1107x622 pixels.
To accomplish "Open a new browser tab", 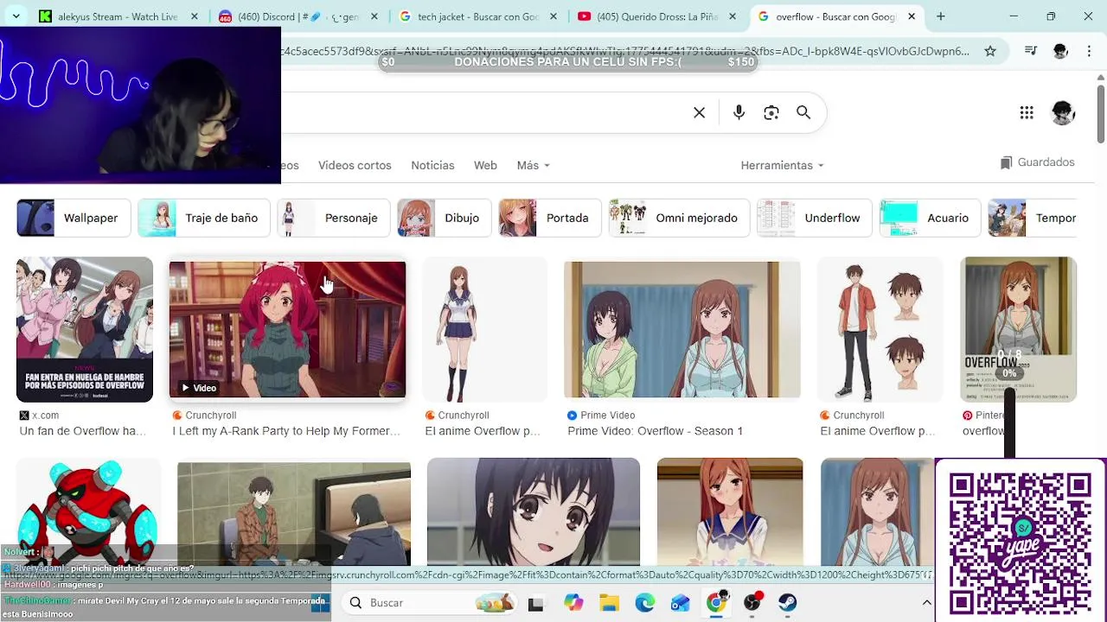I will point(940,16).
